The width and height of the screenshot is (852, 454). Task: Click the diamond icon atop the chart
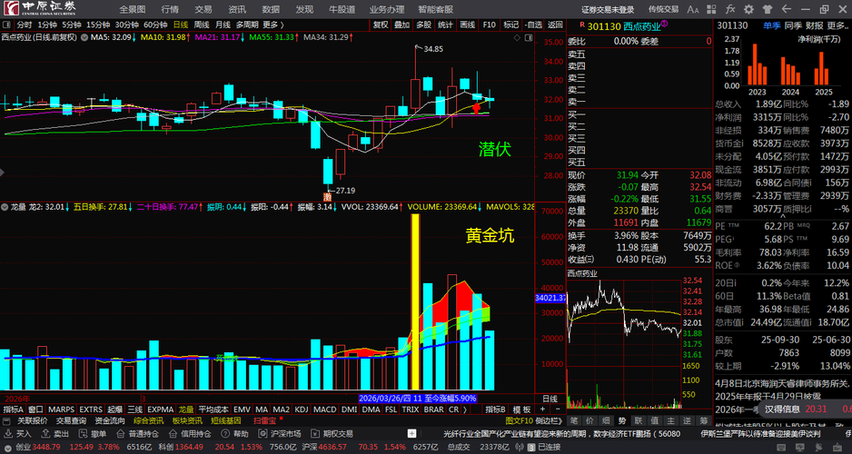point(518,38)
